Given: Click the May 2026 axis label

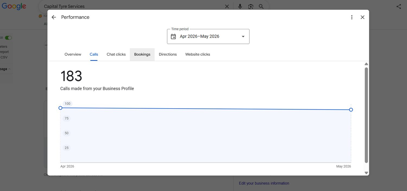Looking at the screenshot, I should coord(344,166).
